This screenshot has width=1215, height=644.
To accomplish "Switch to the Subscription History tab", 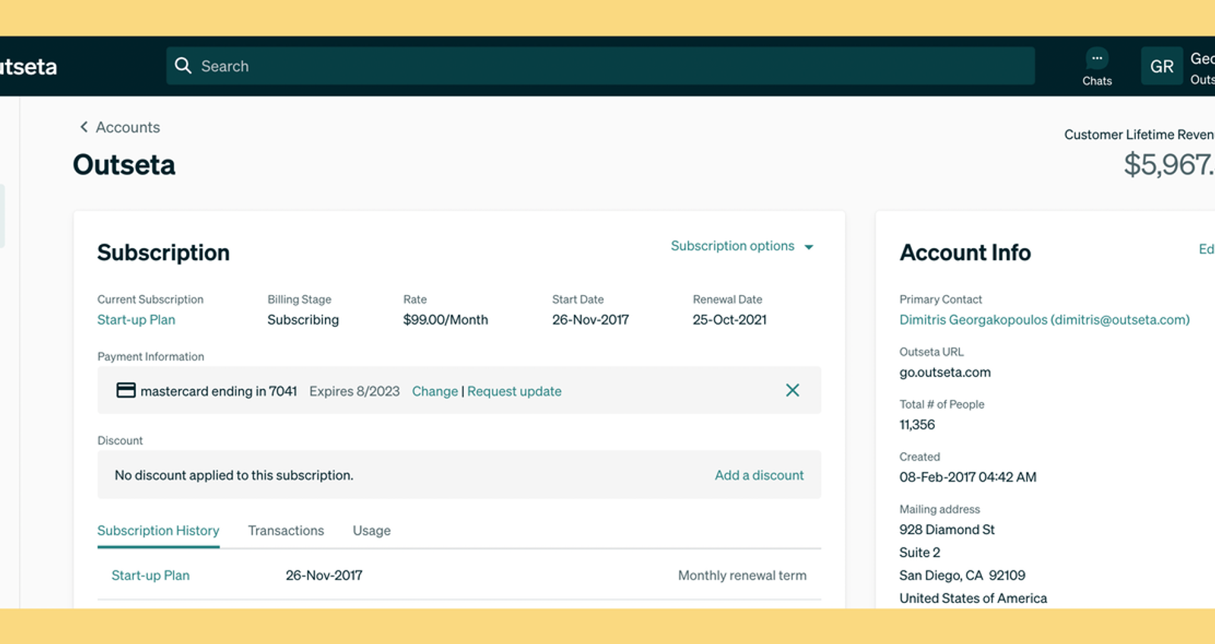I will click(x=158, y=531).
